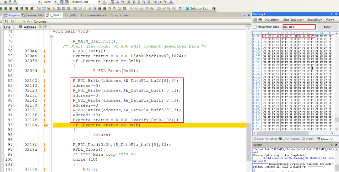Click the Refresh icon in the Memory1 panel

[x=255, y=19]
